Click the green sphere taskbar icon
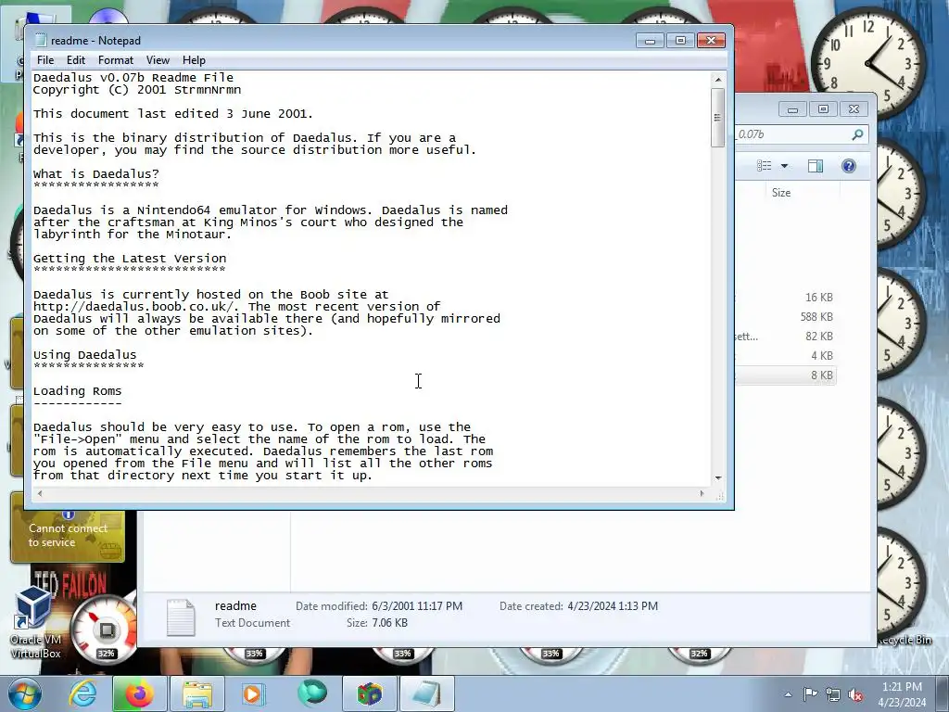Image resolution: width=949 pixels, height=712 pixels. point(311,693)
